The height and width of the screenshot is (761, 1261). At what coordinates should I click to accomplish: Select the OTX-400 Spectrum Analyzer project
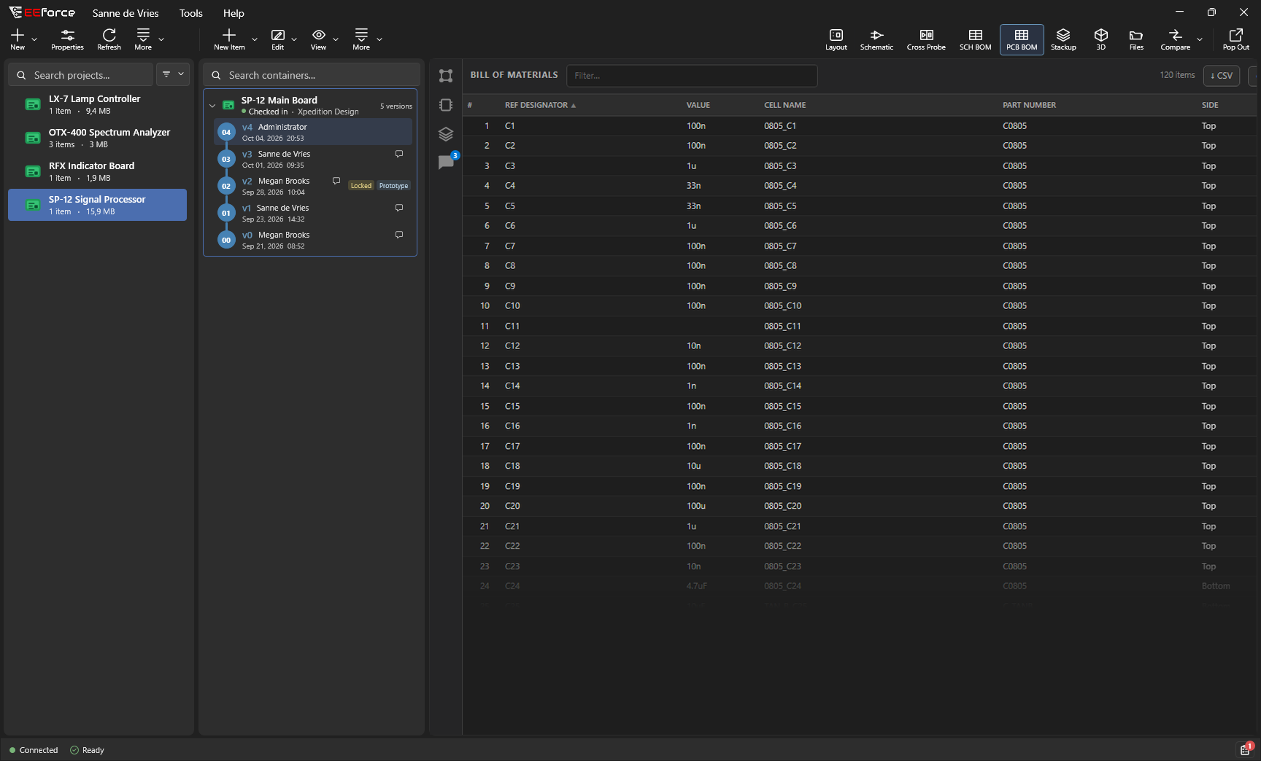[x=97, y=138]
